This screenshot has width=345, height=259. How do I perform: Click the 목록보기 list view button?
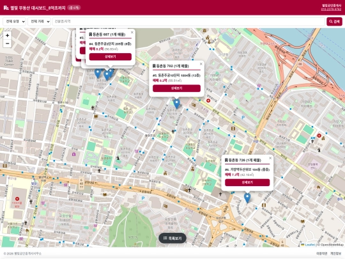[172, 239]
